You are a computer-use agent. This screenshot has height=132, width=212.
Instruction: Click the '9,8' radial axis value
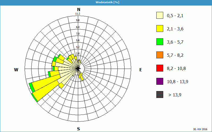78,20
